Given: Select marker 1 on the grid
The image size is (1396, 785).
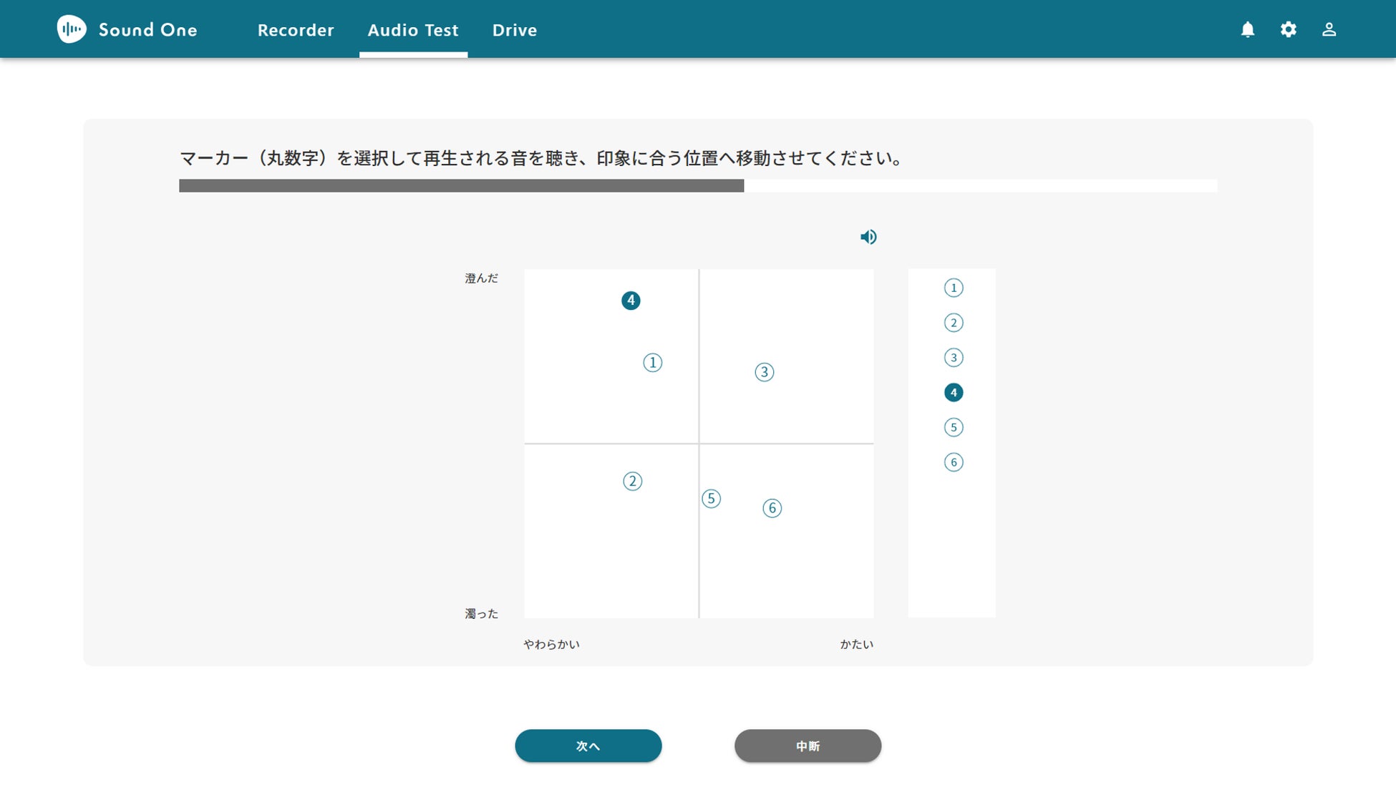Looking at the screenshot, I should click(x=652, y=363).
